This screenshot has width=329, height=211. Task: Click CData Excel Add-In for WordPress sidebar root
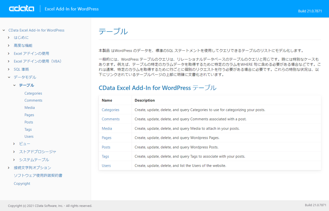[36, 30]
